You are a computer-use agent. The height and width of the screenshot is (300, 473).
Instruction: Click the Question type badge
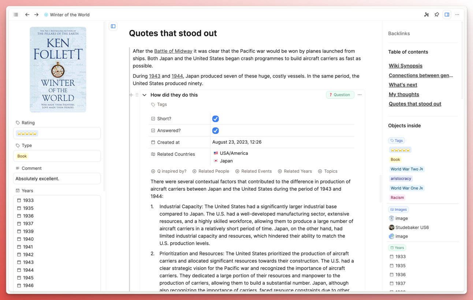[x=340, y=95]
